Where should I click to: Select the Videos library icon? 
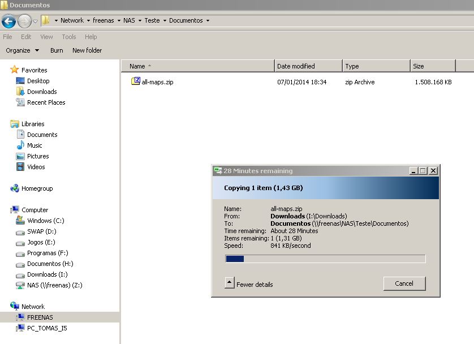pos(21,167)
